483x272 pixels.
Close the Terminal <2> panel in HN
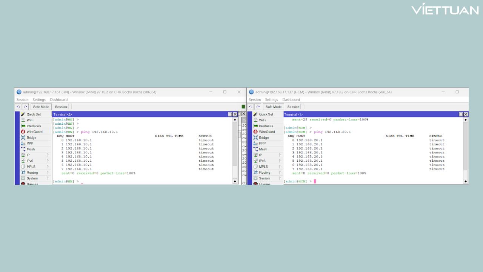pos(235,114)
